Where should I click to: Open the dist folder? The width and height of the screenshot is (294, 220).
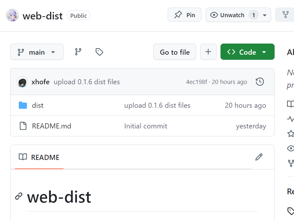(x=38, y=105)
